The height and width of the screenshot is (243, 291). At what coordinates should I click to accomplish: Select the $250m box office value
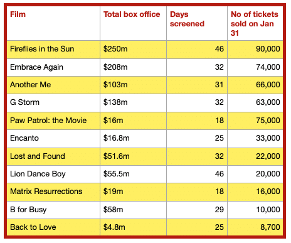115,49
